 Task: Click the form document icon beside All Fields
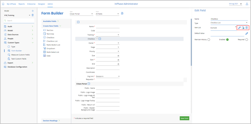[x=122, y=13]
